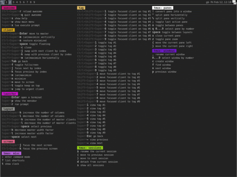Click 'increase the number of columns' row
Image resolution: width=237 pixels, height=177 pixels.
pos(33,113)
